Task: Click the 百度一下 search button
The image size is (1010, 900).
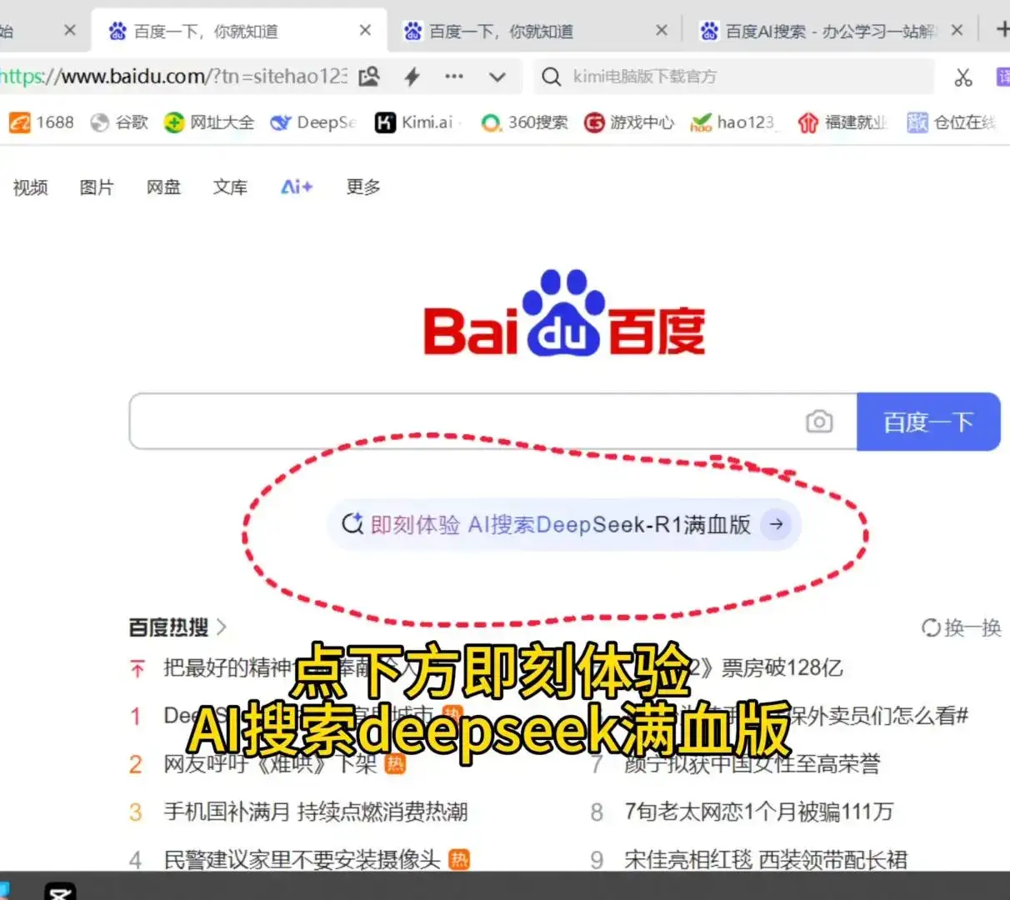Action: (927, 422)
